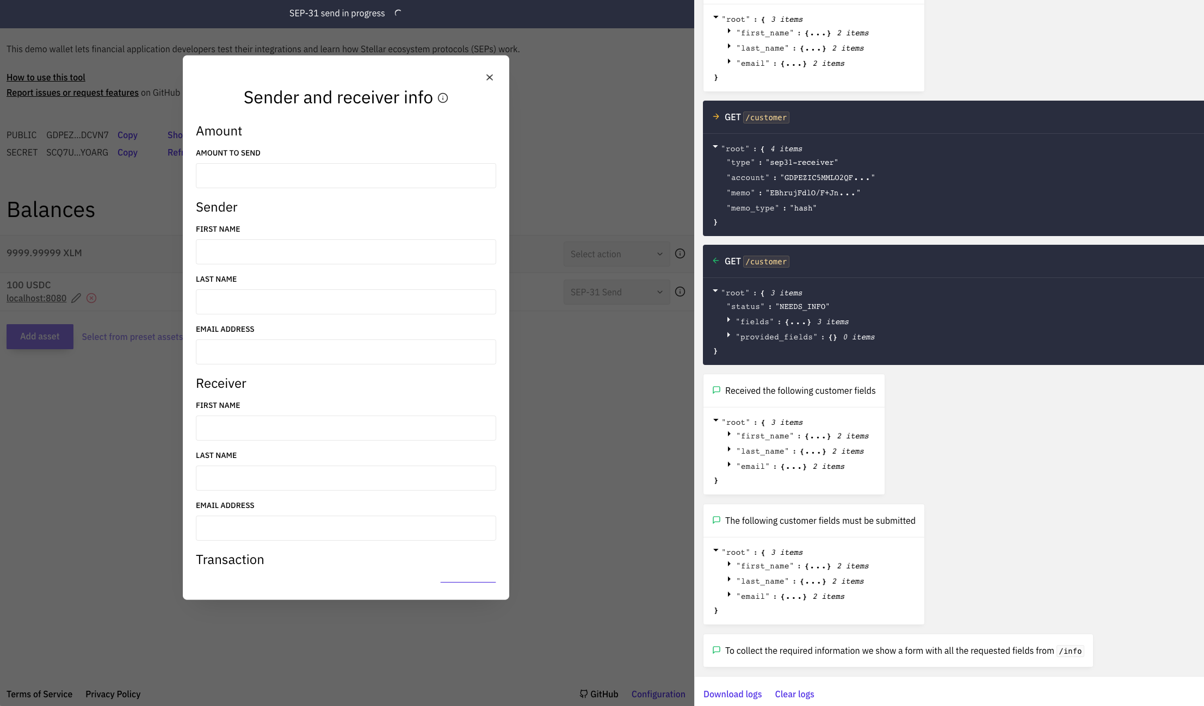Click the info icon beside "Sender and receiver info"
1204x706 pixels.
(x=442, y=98)
